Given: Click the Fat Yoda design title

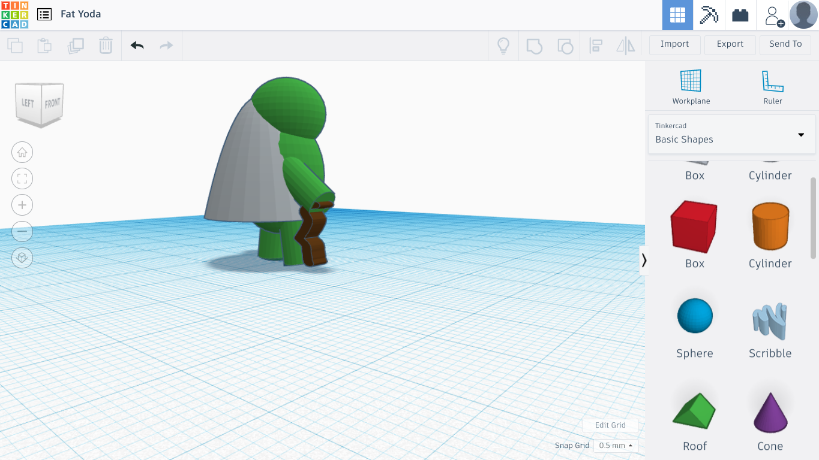Looking at the screenshot, I should click(80, 14).
